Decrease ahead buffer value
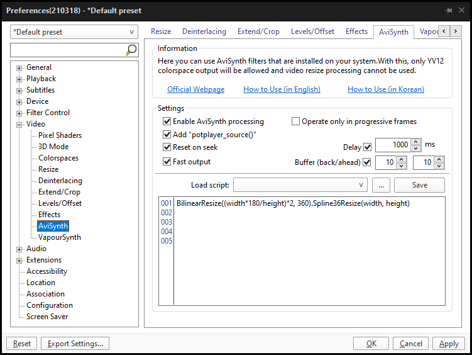The image size is (472, 355). pos(439,166)
